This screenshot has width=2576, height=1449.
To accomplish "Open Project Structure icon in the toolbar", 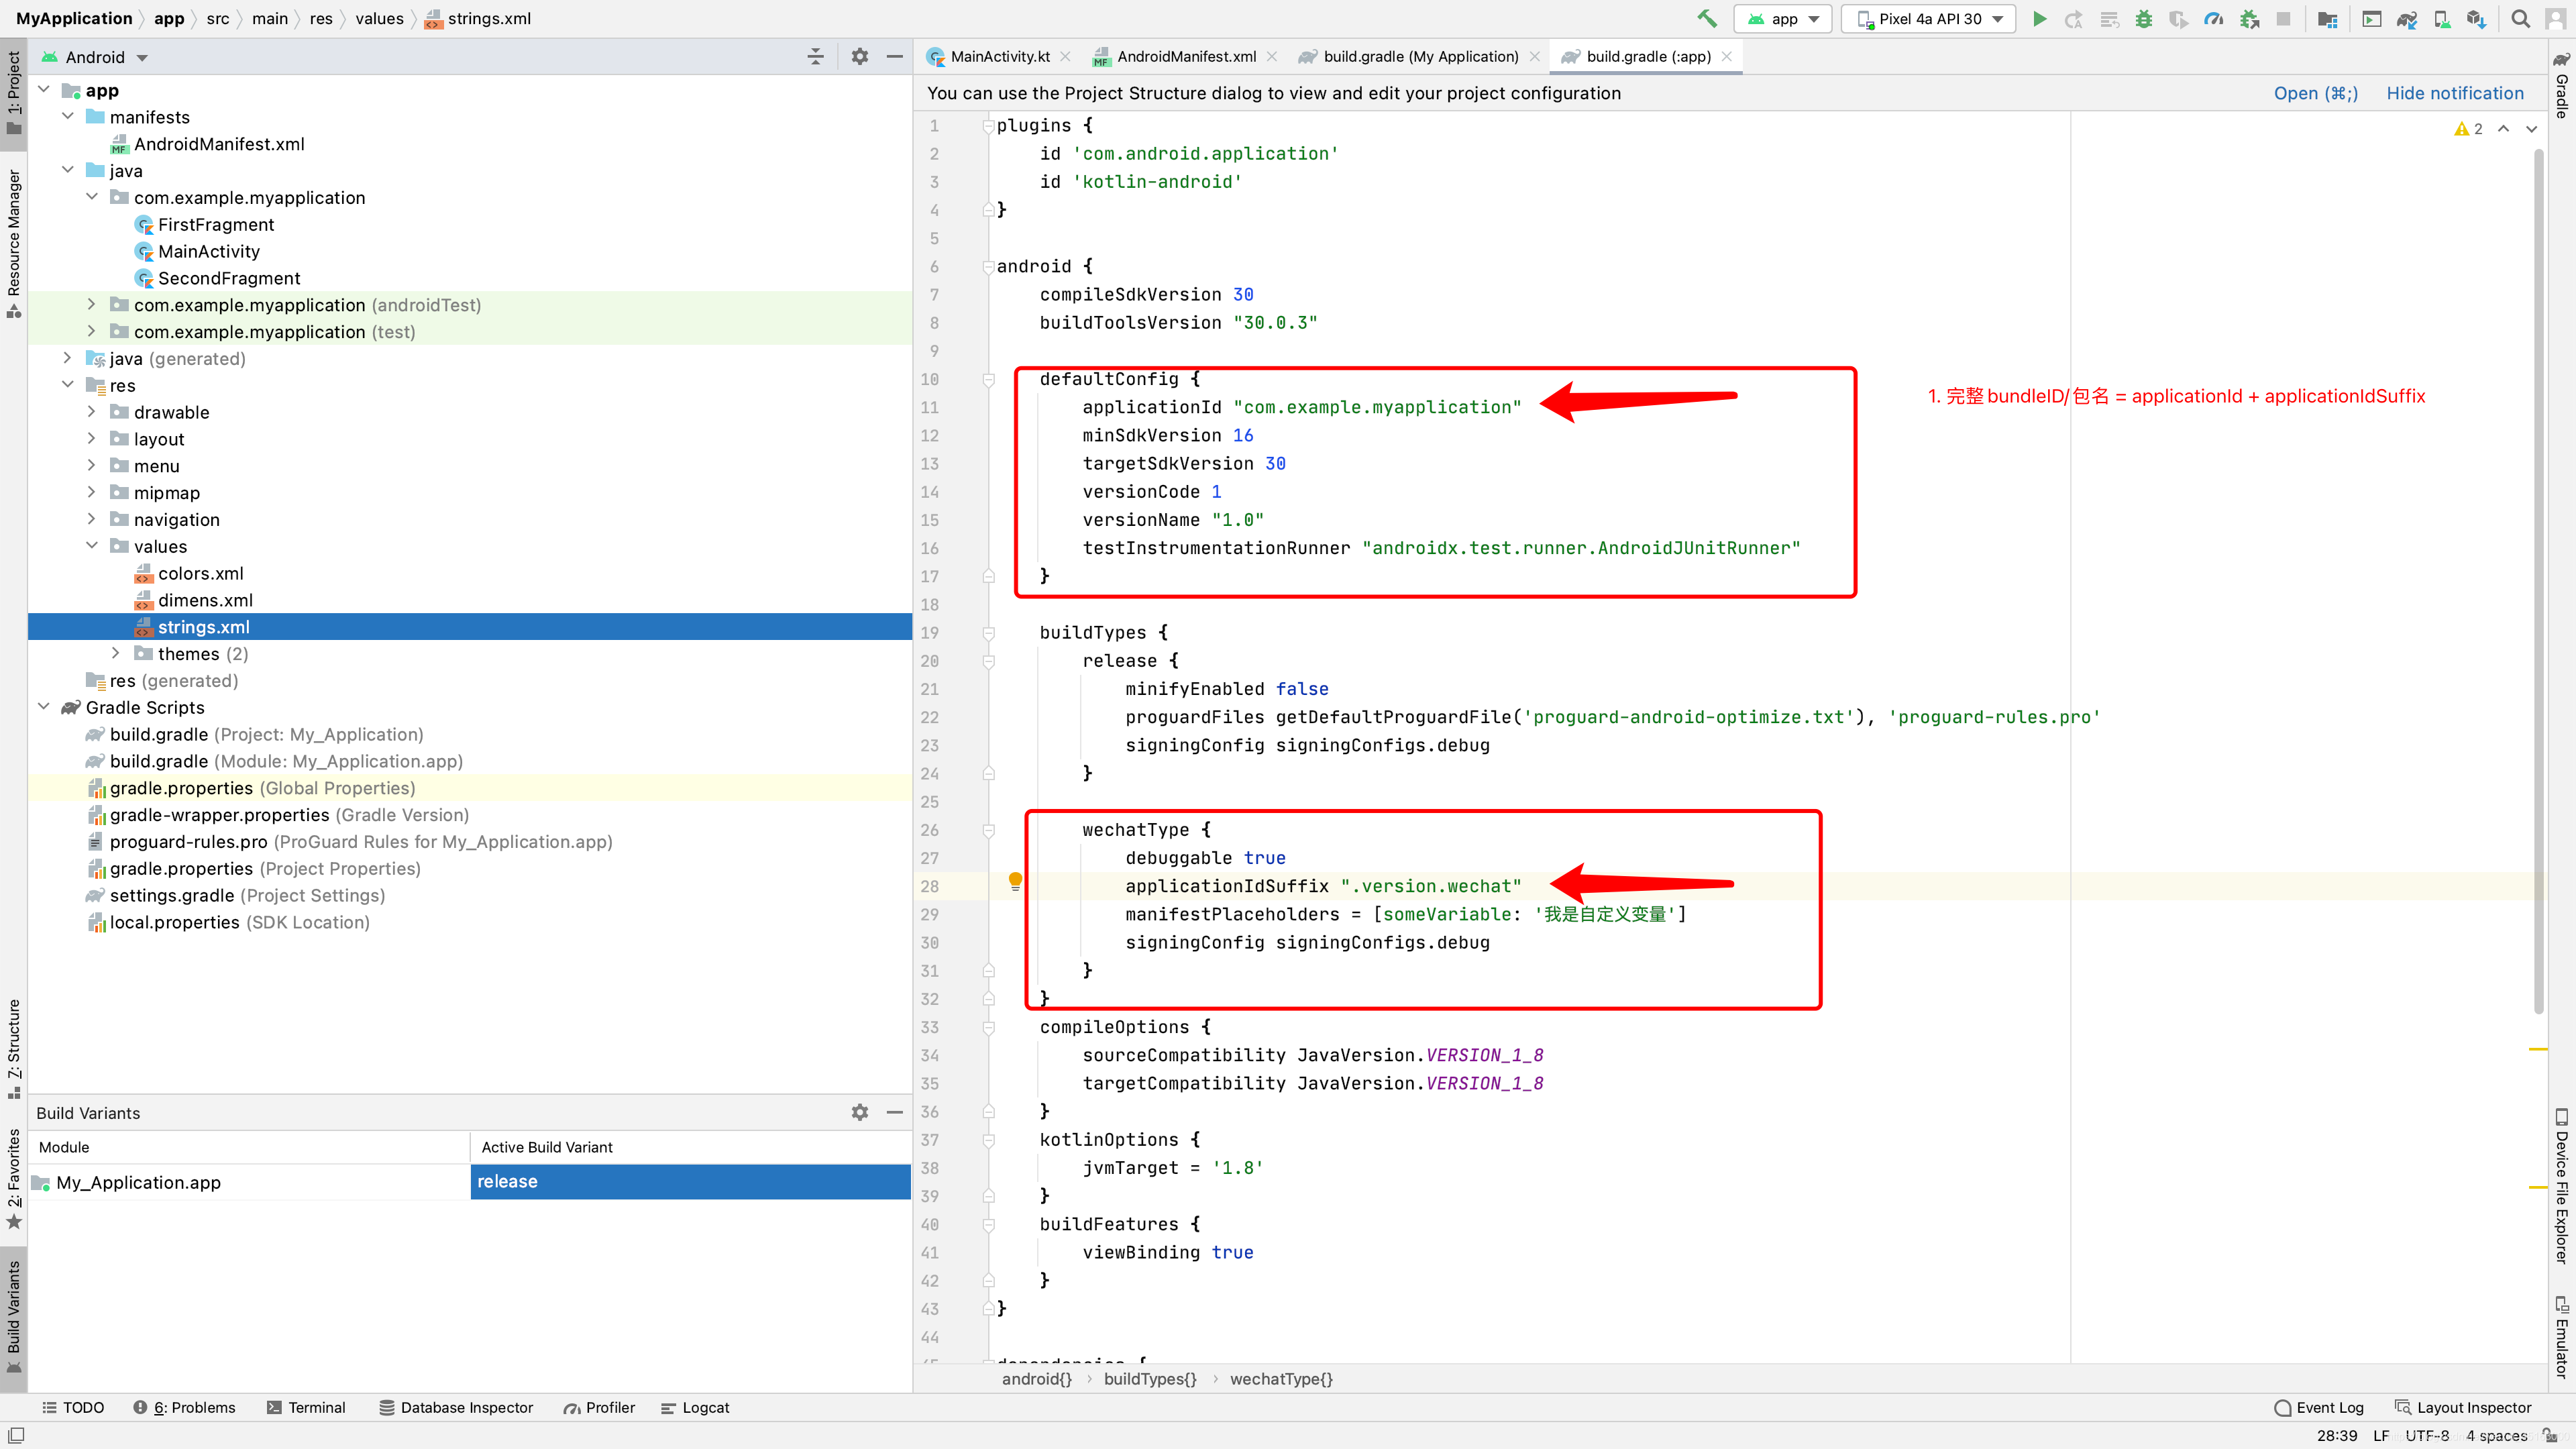I will 2327,19.
